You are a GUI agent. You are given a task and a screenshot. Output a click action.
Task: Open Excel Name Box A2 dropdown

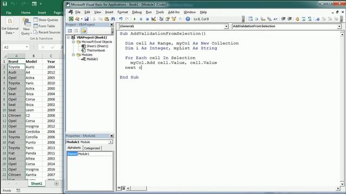(26, 47)
